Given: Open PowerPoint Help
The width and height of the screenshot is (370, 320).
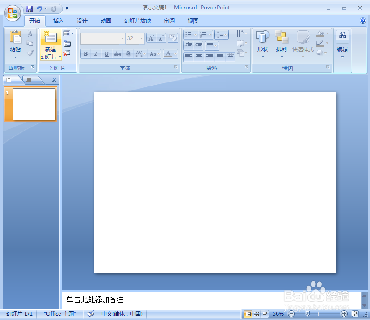Looking at the screenshot, I should [363, 21].
